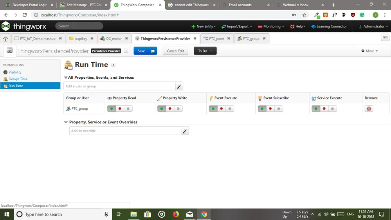
Task: Set Property Read to inherit for PTC_group
Action: pos(128,109)
